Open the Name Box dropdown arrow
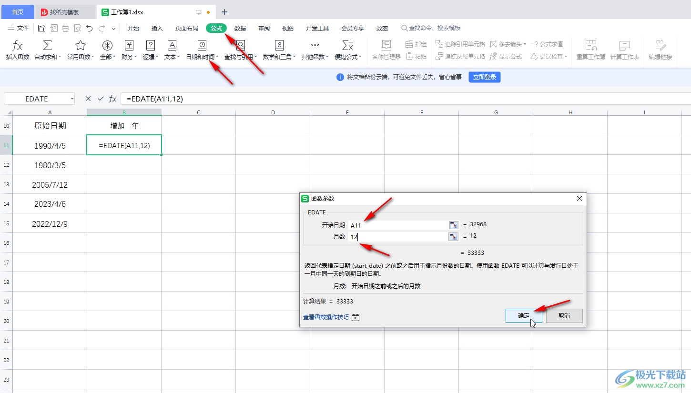The height and width of the screenshot is (393, 691). point(72,99)
